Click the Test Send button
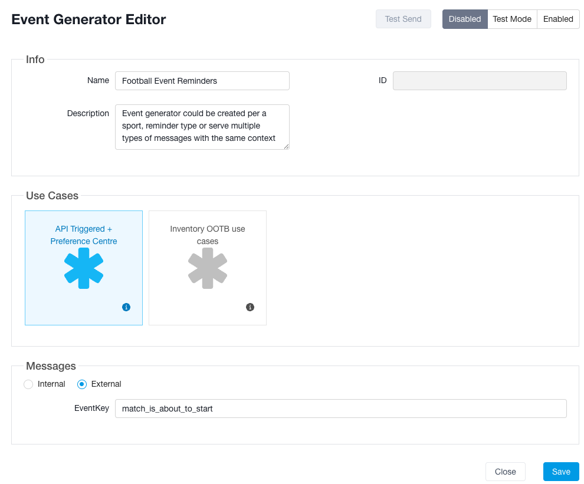Screen dimensions: 584x484 [x=403, y=19]
